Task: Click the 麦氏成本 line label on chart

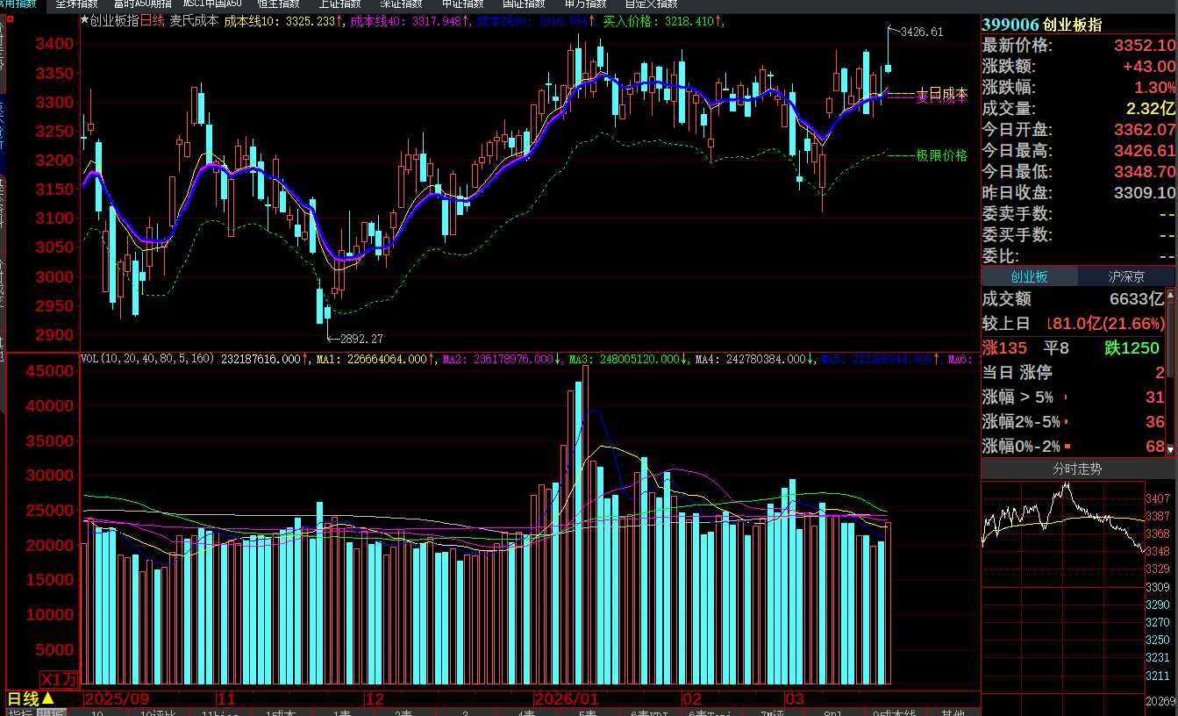Action: tap(941, 98)
